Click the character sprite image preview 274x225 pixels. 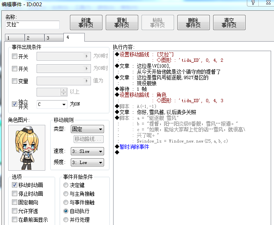coord(27,148)
